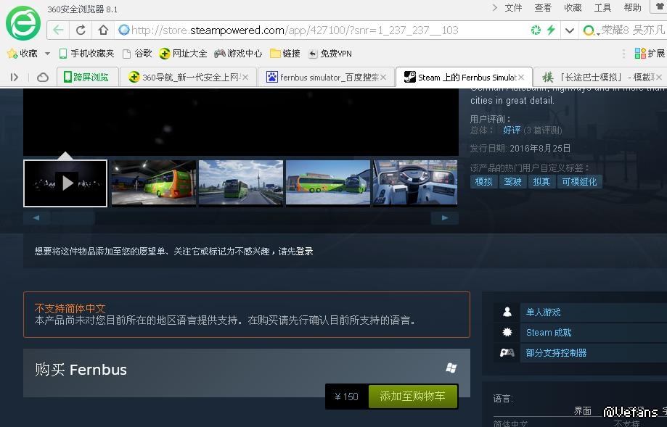667x427 pixels.
Task: Switch to the 360导航 tab
Action: [189, 77]
